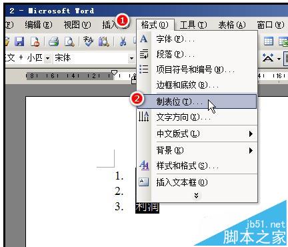Open the style dropdown arrow beside 小四
The image size is (288, 247).
[47, 58]
